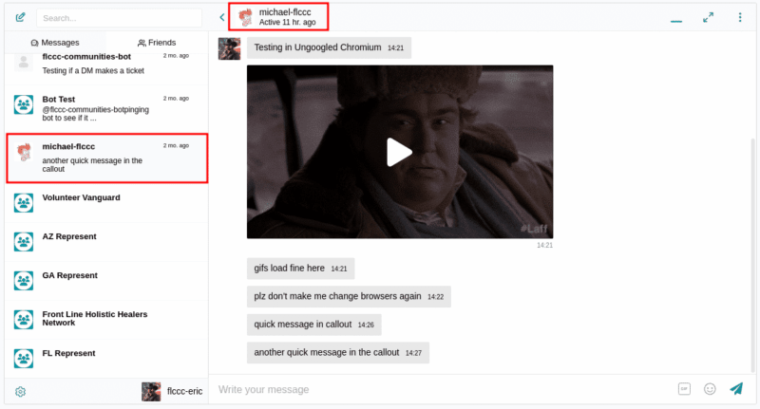Select the michael-flccc conversation in list
760x409 pixels.
click(106, 158)
